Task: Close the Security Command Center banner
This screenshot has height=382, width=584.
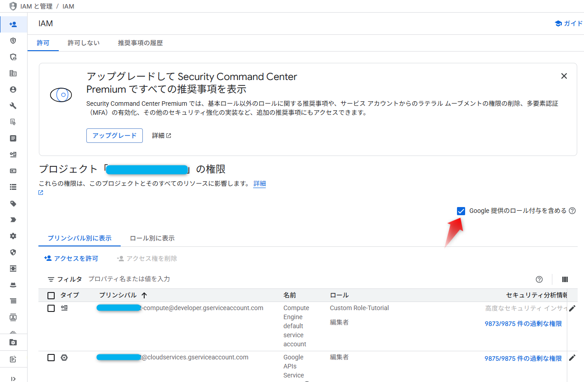Action: (564, 76)
